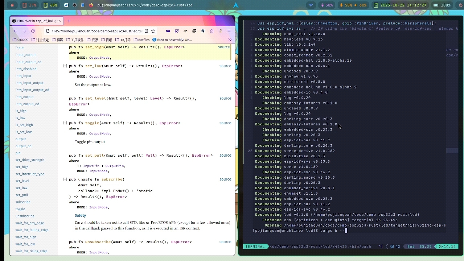The width and height of the screenshot is (464, 261).
Task: Click the TERMINAL mode label in the status line
Action: pos(255,246)
